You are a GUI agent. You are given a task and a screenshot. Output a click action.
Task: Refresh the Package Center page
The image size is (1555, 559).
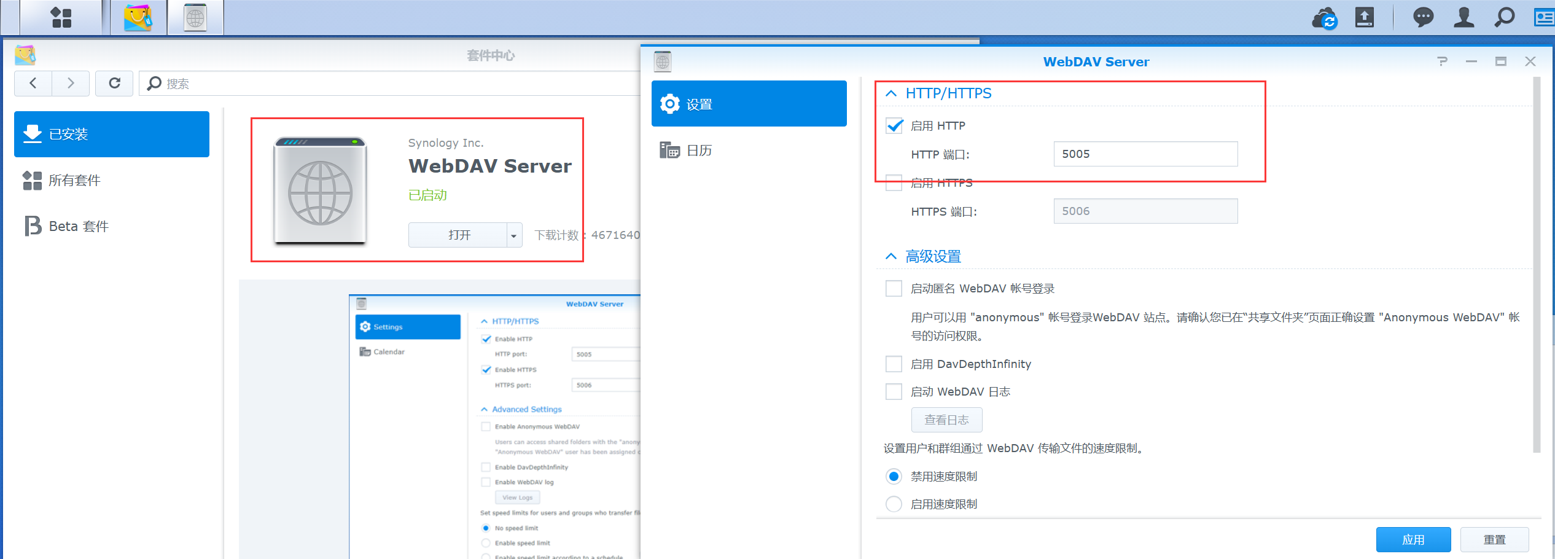coord(114,83)
